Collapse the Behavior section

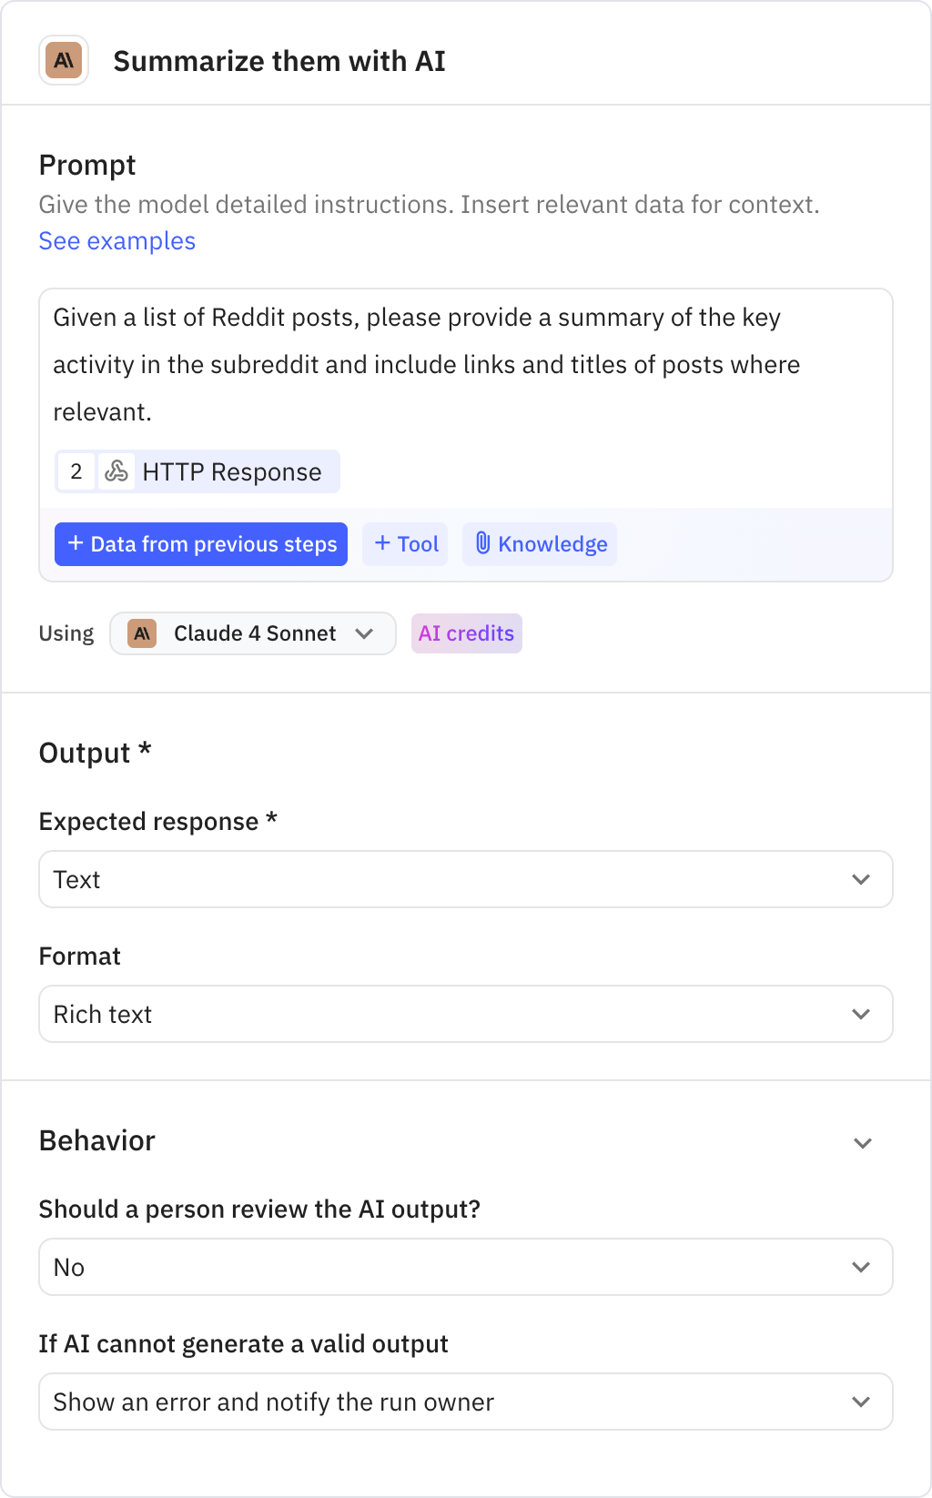point(861,1142)
